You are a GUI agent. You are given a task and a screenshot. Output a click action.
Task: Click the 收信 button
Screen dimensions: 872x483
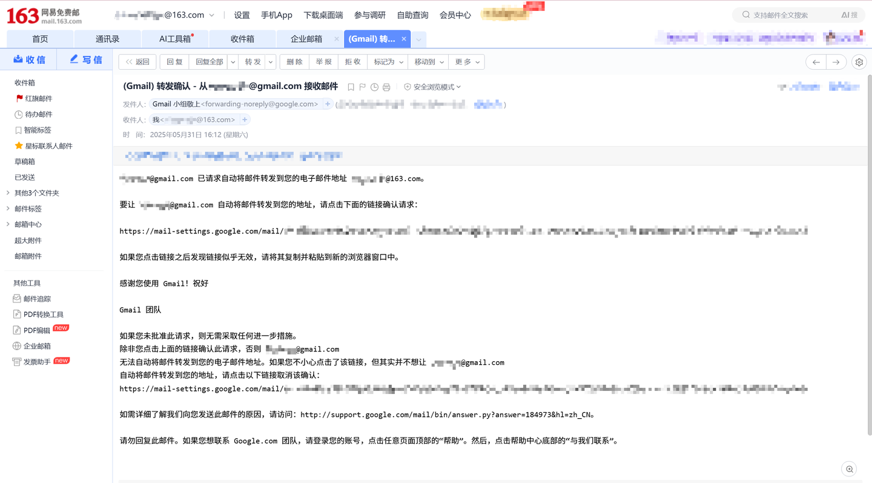pyautogui.click(x=28, y=59)
